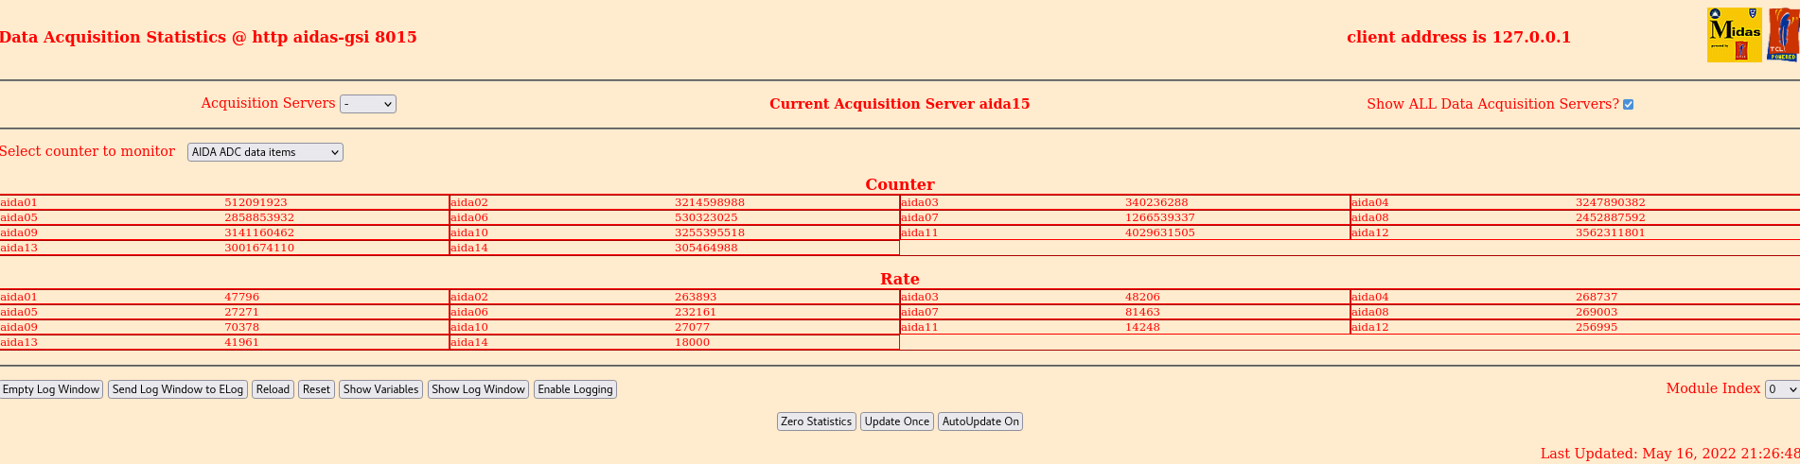This screenshot has height=464, width=1800.
Task: Click the Reload button
Action: coord(273,389)
